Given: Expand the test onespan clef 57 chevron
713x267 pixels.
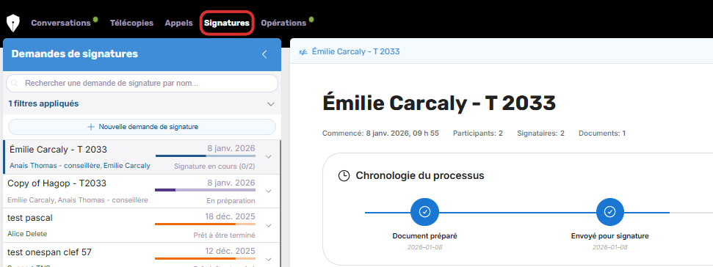Looking at the screenshot, I should [268, 260].
